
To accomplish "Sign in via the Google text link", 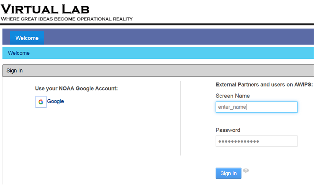I will [x=56, y=101].
